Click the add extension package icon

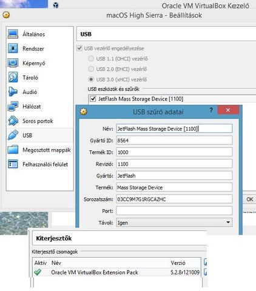pos(205,262)
